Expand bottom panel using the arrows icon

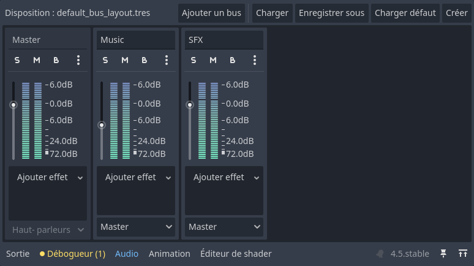click(463, 254)
